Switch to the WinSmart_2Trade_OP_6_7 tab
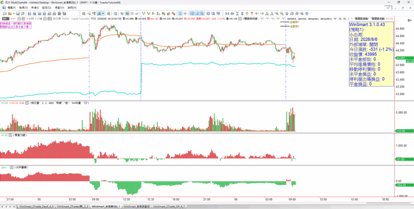Screen dimensions: 414x209 tap(169, 207)
